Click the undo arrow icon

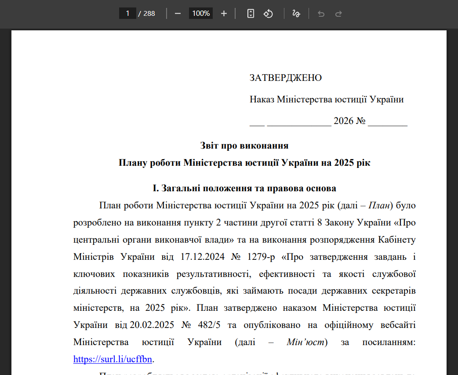(321, 14)
